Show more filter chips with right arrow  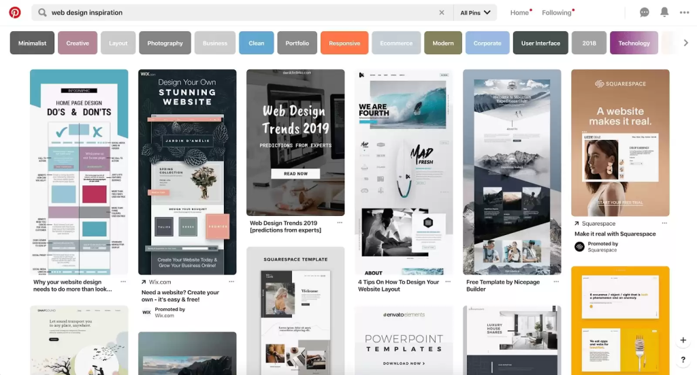pyautogui.click(x=685, y=43)
